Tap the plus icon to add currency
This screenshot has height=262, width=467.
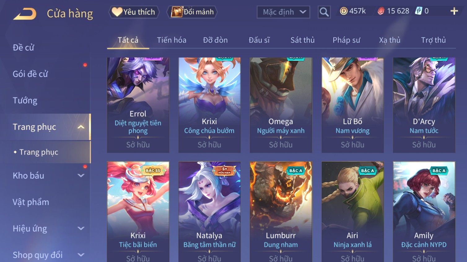click(454, 11)
